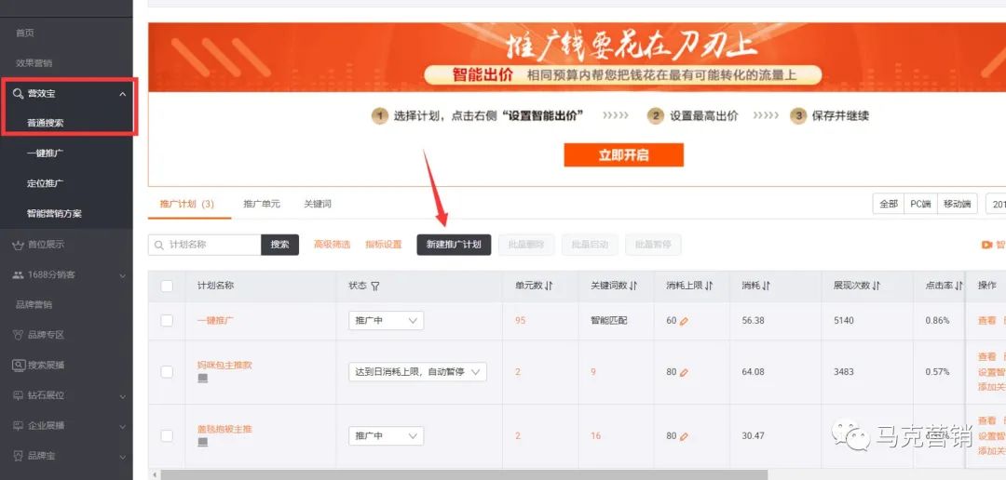The width and height of the screenshot is (1006, 480).
Task: Open 品牌营销 in sidebar
Action: pyautogui.click(x=34, y=304)
